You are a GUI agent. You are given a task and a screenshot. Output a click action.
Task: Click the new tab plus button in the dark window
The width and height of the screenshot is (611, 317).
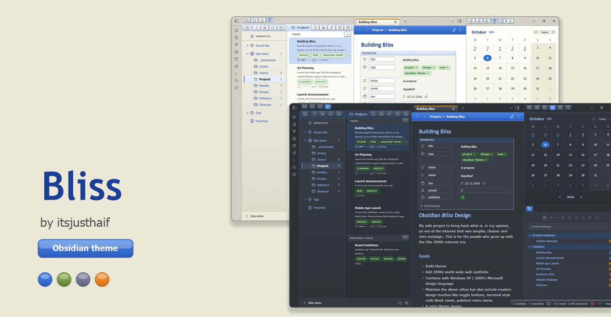click(x=463, y=109)
